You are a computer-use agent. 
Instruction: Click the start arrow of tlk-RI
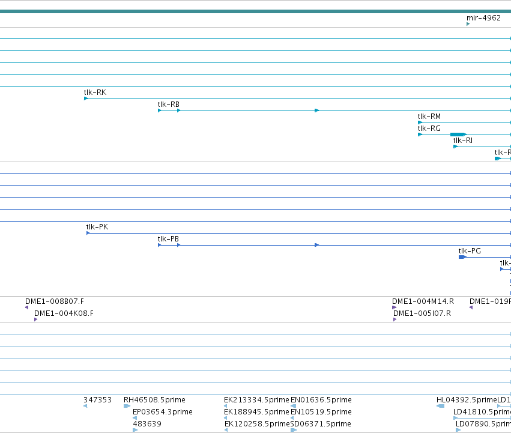455,147
